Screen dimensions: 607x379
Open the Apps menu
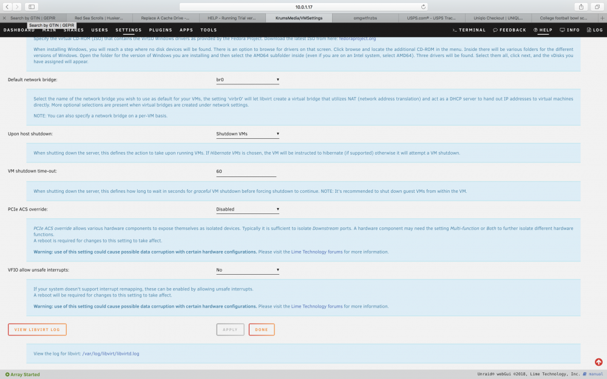[x=186, y=30]
